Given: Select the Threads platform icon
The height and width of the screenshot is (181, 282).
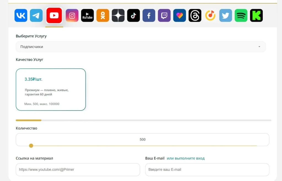Looking at the screenshot, I should tap(195, 15).
